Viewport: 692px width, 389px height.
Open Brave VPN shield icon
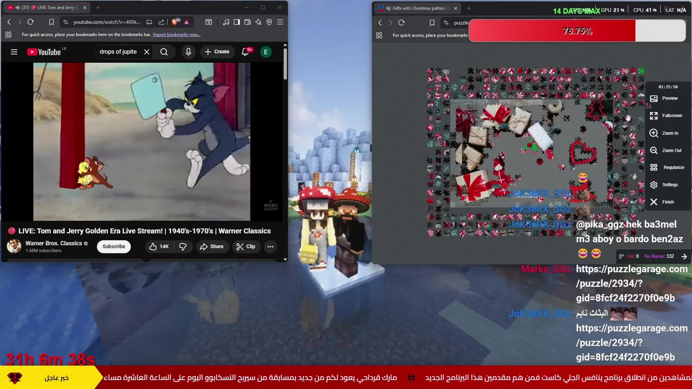point(269,22)
